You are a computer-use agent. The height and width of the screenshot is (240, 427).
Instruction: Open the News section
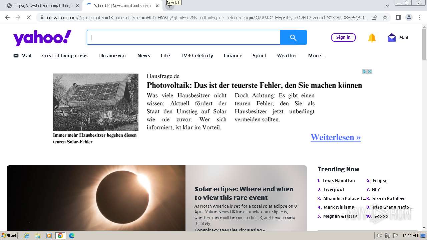[x=144, y=56]
